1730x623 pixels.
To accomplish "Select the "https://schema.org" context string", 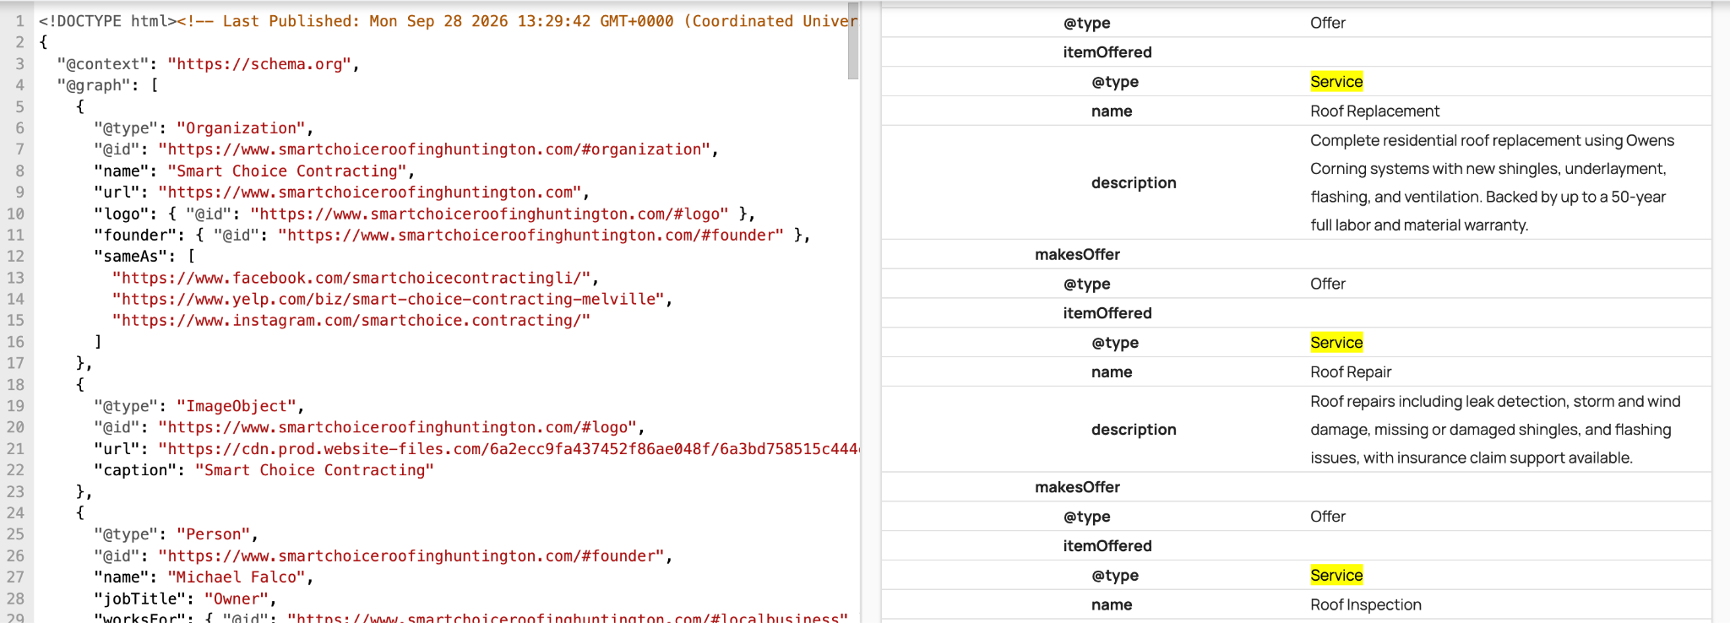I will coord(259,64).
